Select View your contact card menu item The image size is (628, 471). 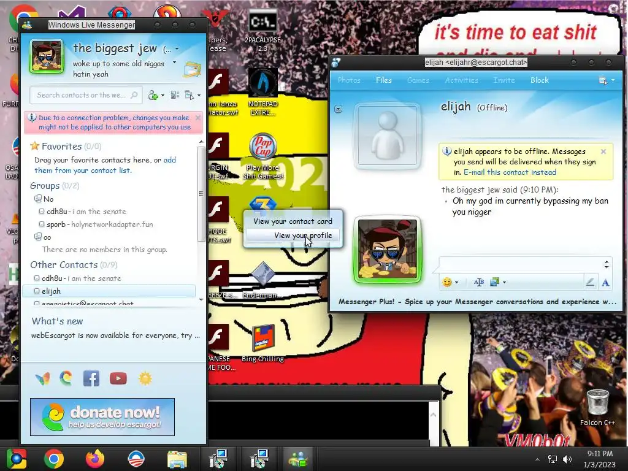pyautogui.click(x=293, y=221)
